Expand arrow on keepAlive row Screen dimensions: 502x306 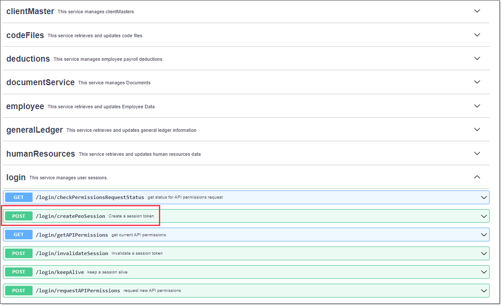pos(484,272)
